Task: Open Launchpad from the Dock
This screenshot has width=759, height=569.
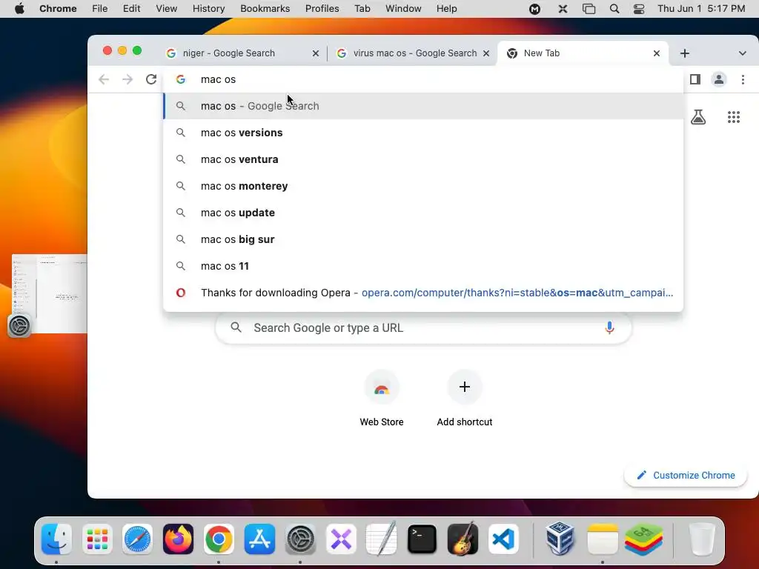Action: pyautogui.click(x=97, y=539)
